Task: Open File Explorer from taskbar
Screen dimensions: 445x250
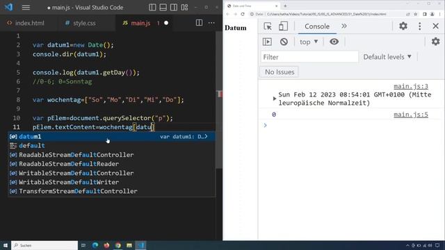Action: pyautogui.click(x=129, y=245)
